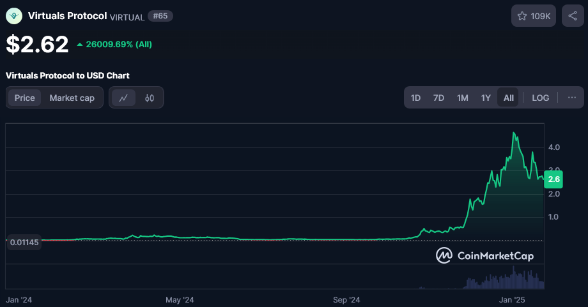Click the 0.01145 starting price marker
588x307 pixels.
click(x=24, y=243)
